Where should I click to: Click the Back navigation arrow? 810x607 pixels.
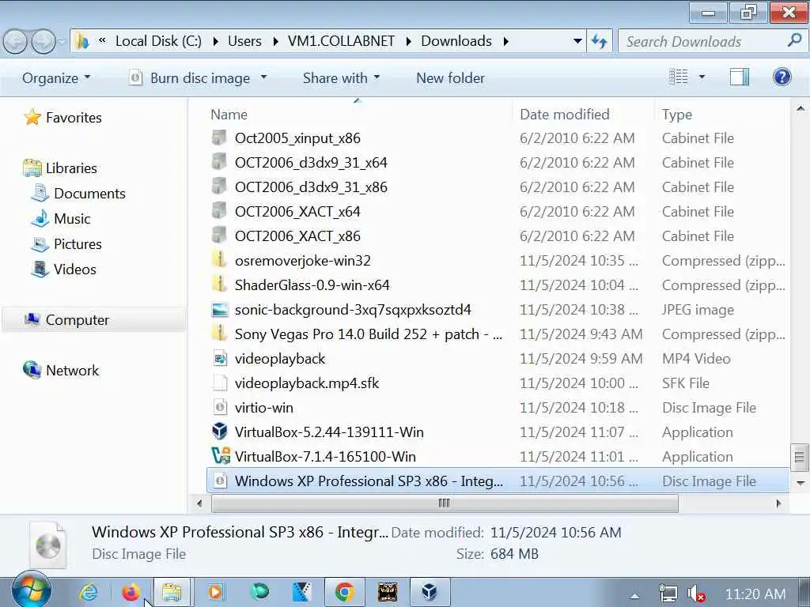pos(16,42)
